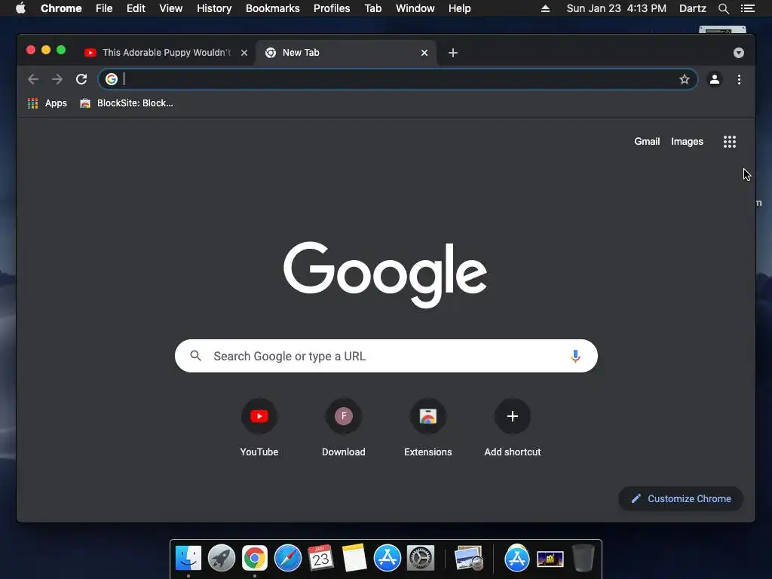Open Gmail link
Image resolution: width=772 pixels, height=579 pixels.
[x=647, y=142]
